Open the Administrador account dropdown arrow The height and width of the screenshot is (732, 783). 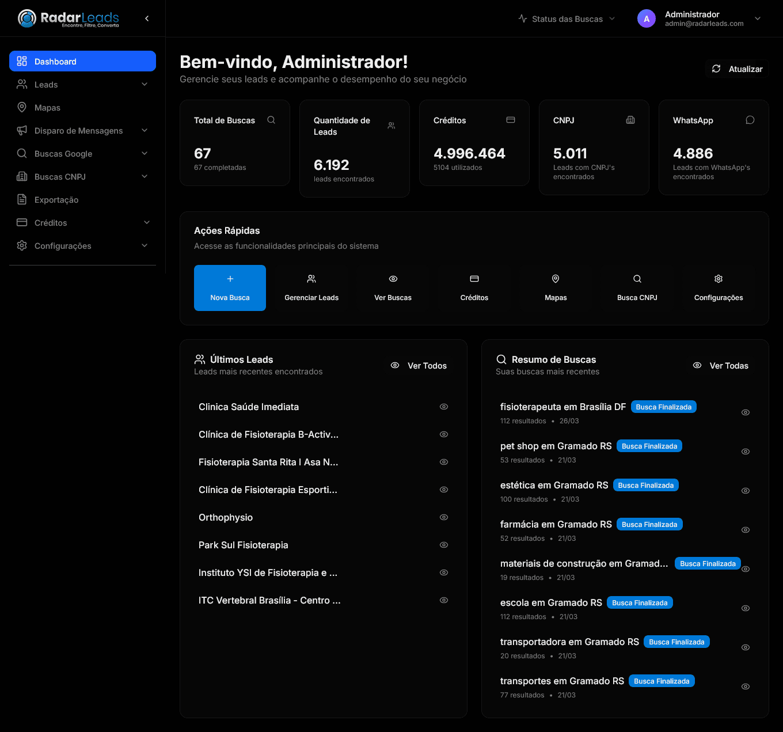758,18
